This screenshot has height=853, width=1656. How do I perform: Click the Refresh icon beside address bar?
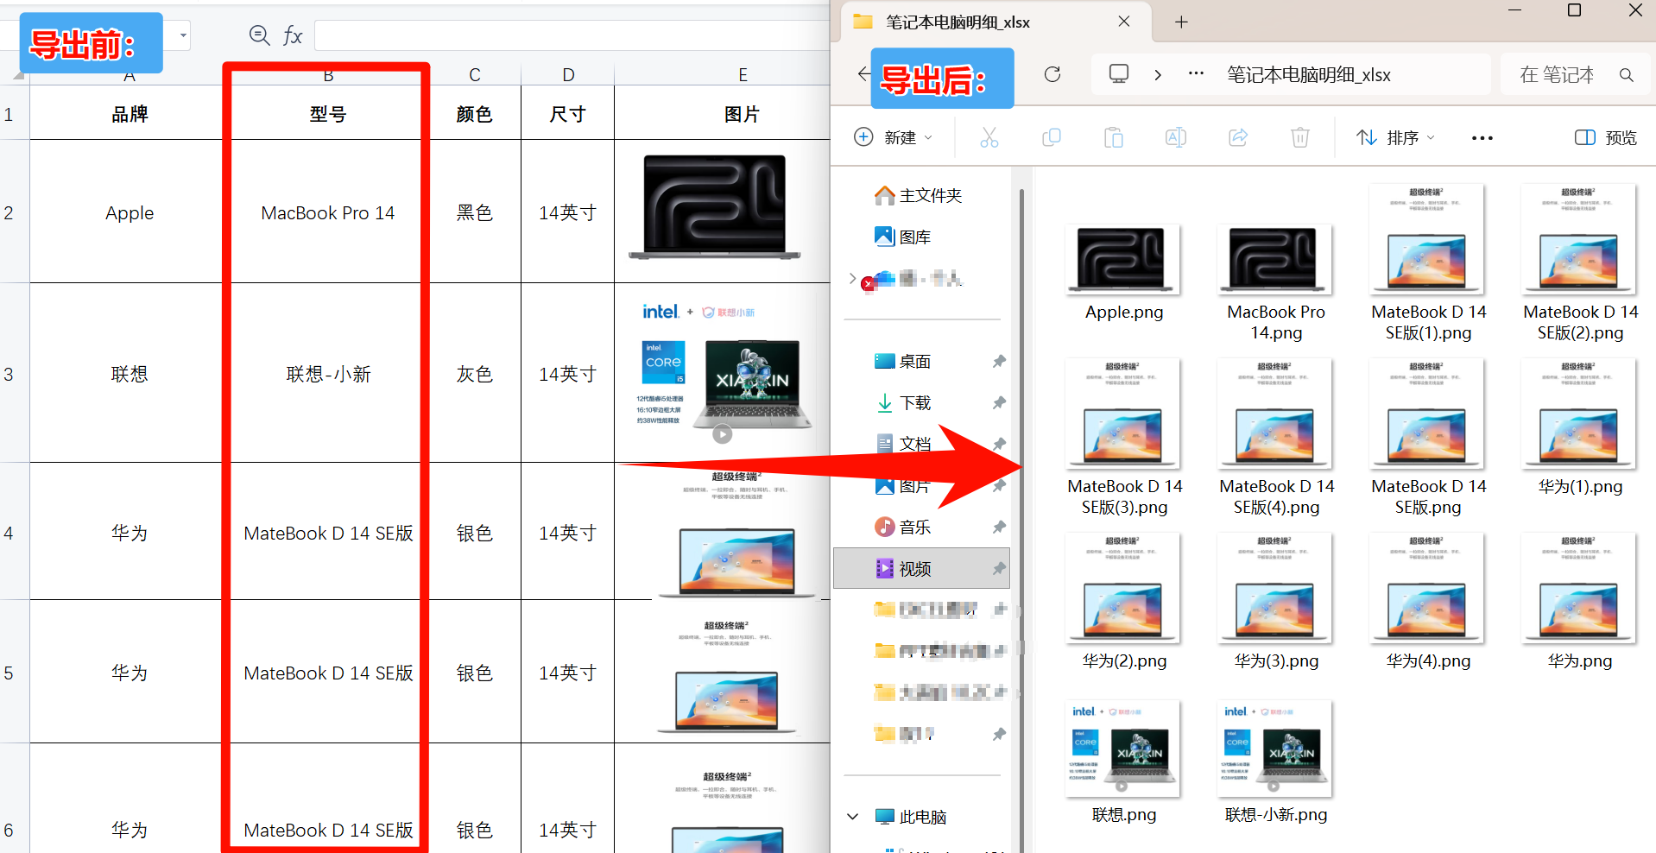1052,74
